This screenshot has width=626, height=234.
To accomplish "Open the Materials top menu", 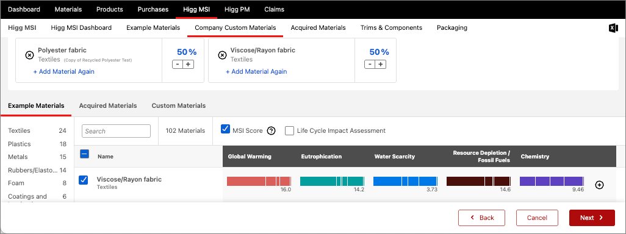I will [x=68, y=9].
